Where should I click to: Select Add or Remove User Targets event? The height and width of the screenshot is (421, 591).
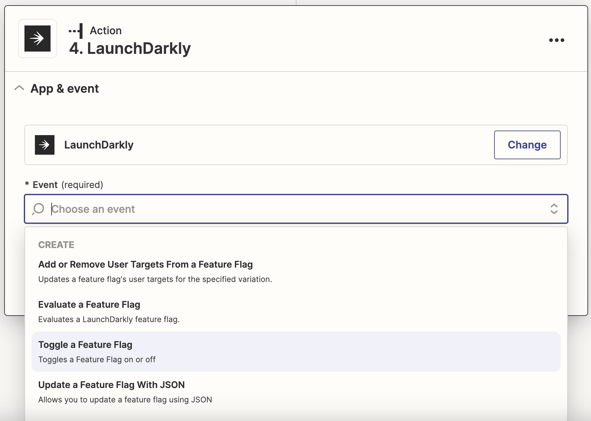[x=145, y=265]
